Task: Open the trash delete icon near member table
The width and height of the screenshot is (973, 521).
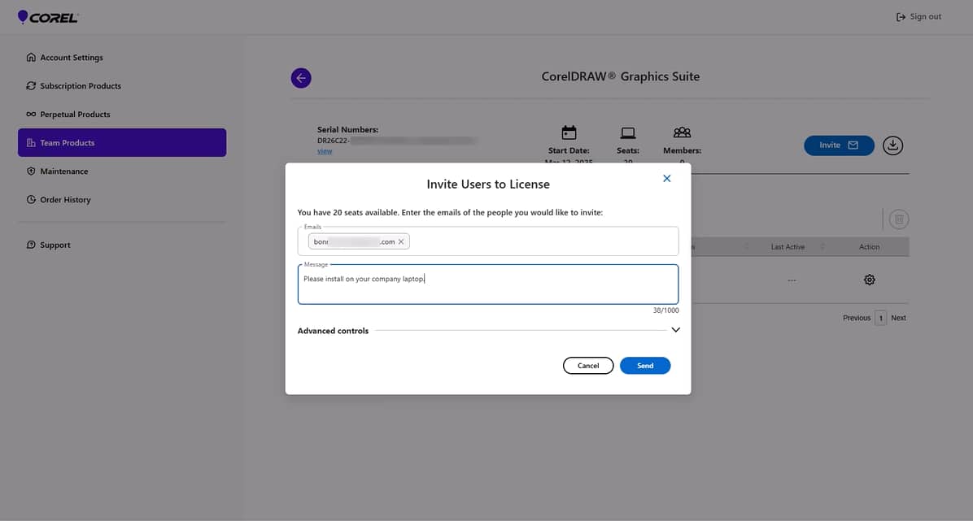Action: pos(898,219)
